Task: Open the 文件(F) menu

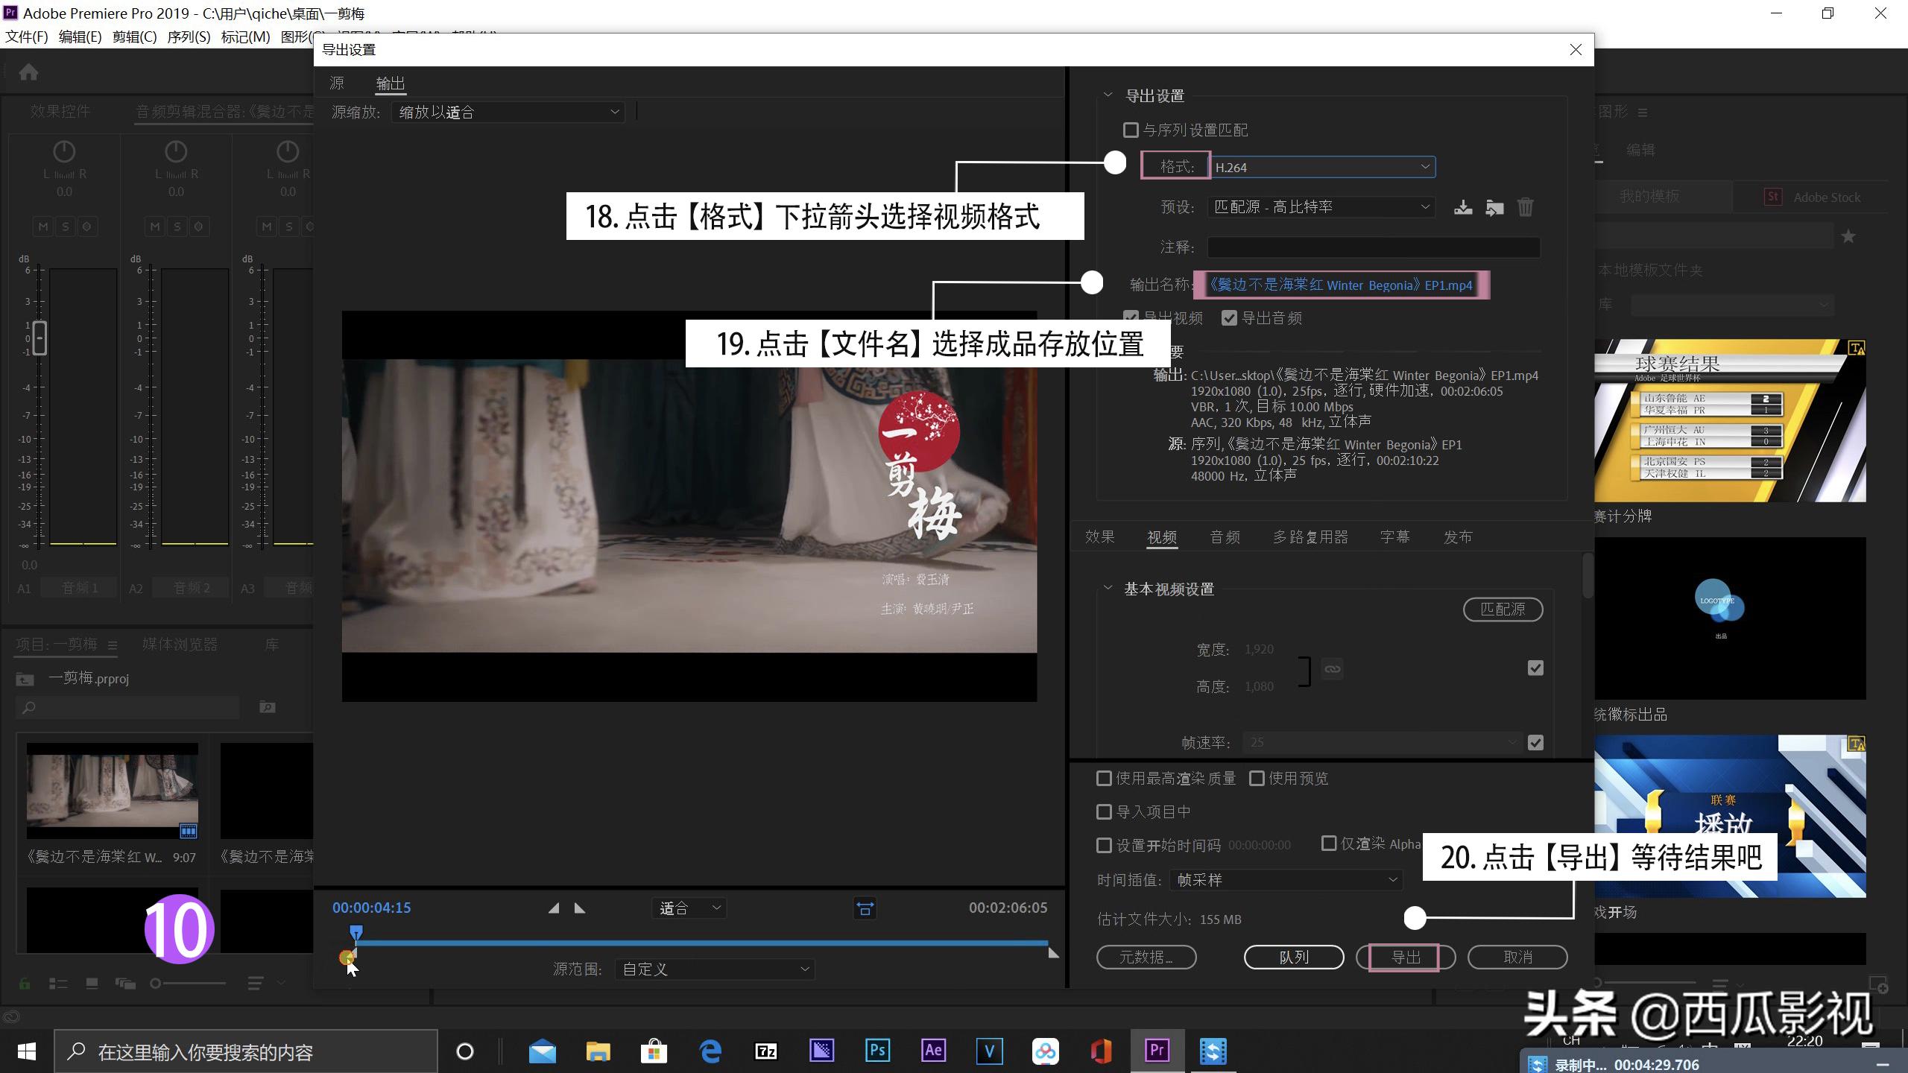Action: pyautogui.click(x=26, y=37)
